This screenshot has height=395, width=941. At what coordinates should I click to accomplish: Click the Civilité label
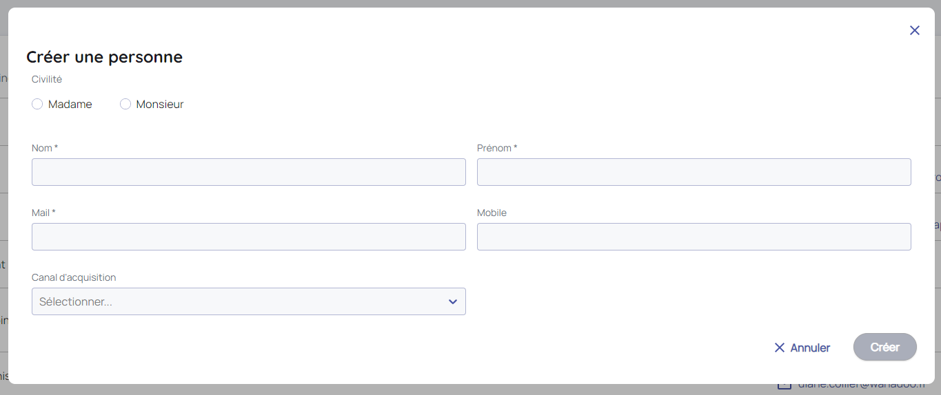click(x=47, y=79)
